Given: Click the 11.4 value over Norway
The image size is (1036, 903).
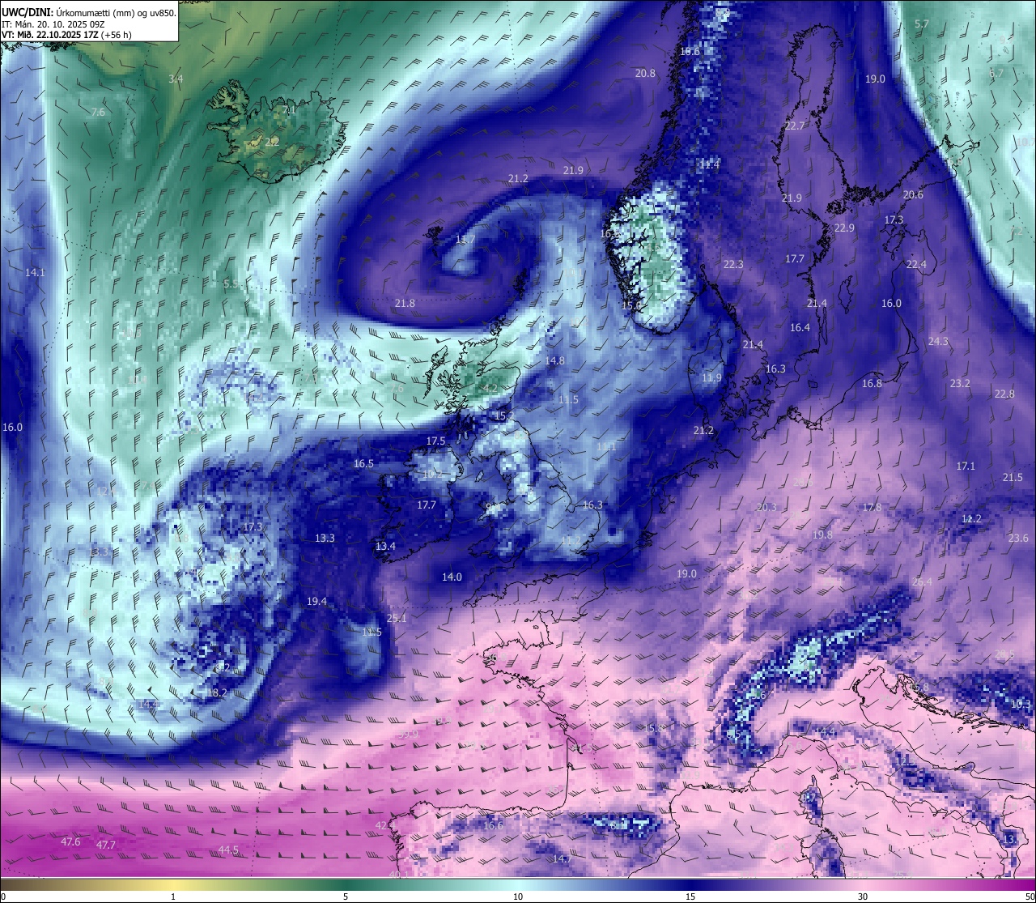Looking at the screenshot, I should pos(709,165).
